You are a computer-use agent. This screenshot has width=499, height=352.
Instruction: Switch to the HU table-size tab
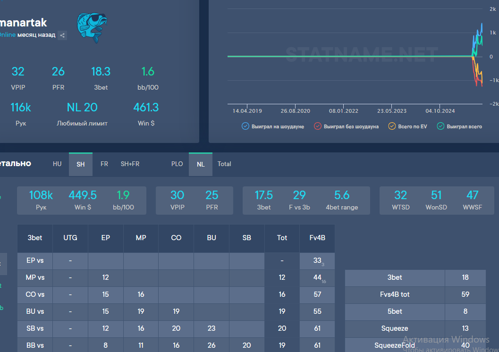[x=57, y=164]
